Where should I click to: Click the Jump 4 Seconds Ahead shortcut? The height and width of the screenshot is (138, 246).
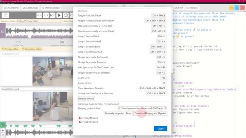158,52
